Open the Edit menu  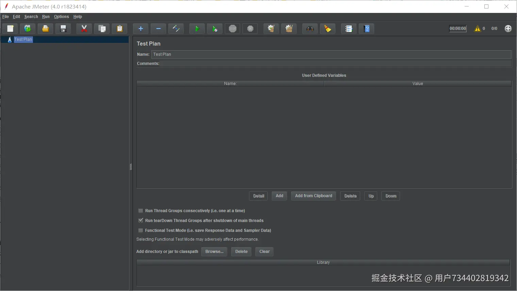tap(16, 17)
